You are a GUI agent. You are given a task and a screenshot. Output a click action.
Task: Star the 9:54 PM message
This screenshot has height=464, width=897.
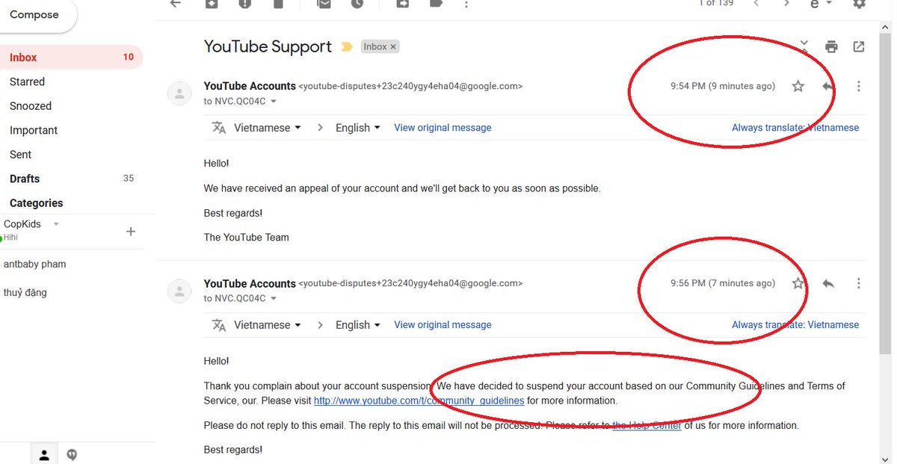[798, 86]
